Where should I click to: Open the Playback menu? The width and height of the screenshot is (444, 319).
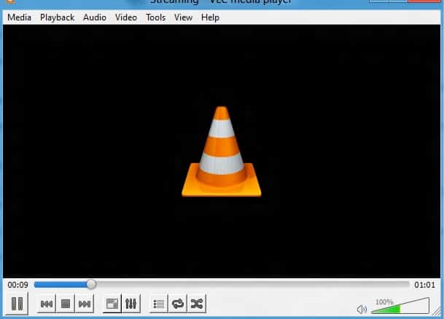pyautogui.click(x=57, y=17)
